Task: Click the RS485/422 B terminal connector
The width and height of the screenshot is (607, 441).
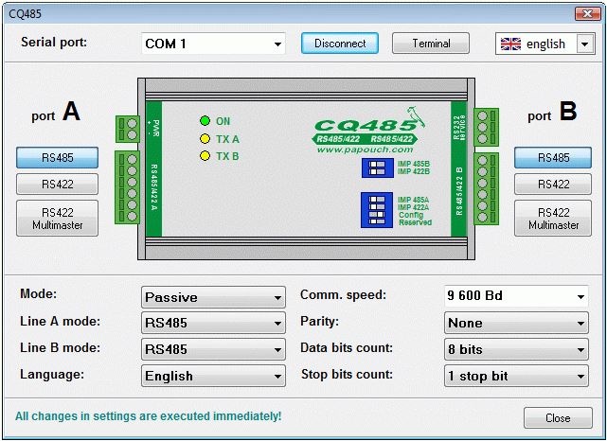Action: point(487,188)
